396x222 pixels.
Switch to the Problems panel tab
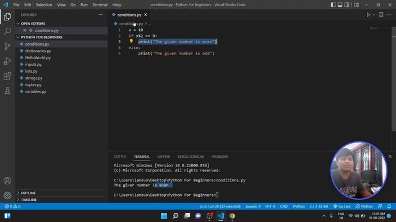tap(220, 157)
